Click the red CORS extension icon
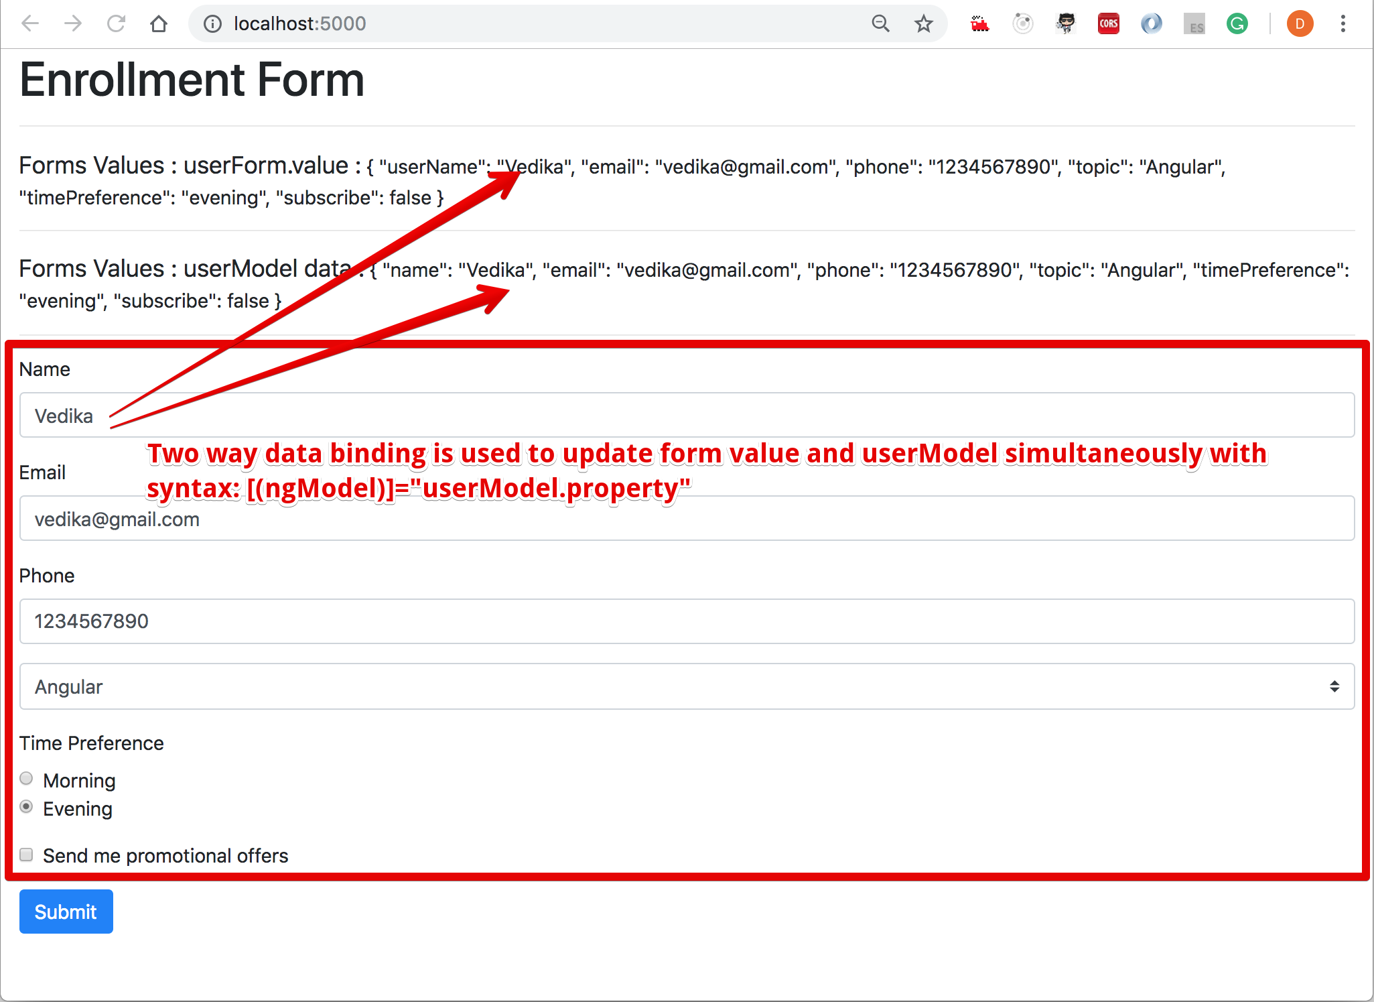 (x=1108, y=24)
